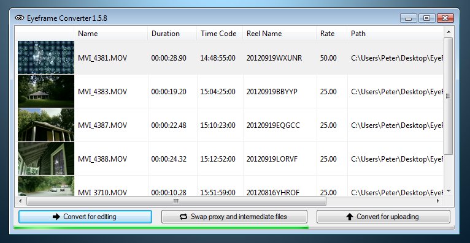
Task: Click rate 25.00 for MVI_4388.MOV
Action: coord(328,159)
